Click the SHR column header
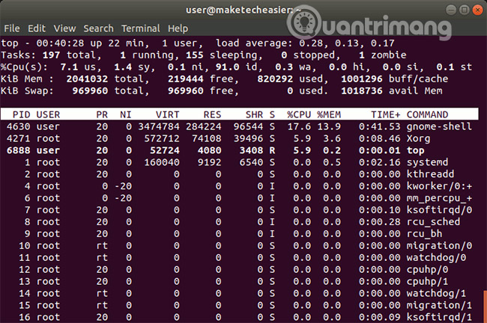The image size is (487, 323). tap(255, 114)
